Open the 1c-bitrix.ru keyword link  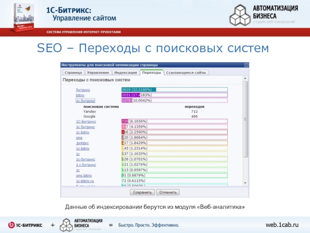point(85,181)
